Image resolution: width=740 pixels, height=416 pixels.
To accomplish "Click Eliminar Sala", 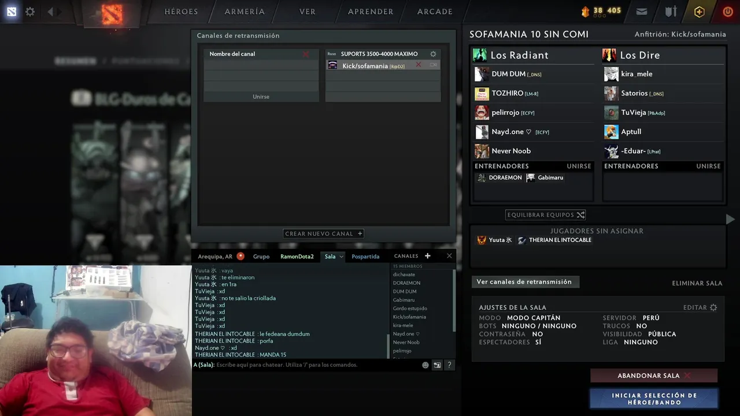I will [697, 283].
